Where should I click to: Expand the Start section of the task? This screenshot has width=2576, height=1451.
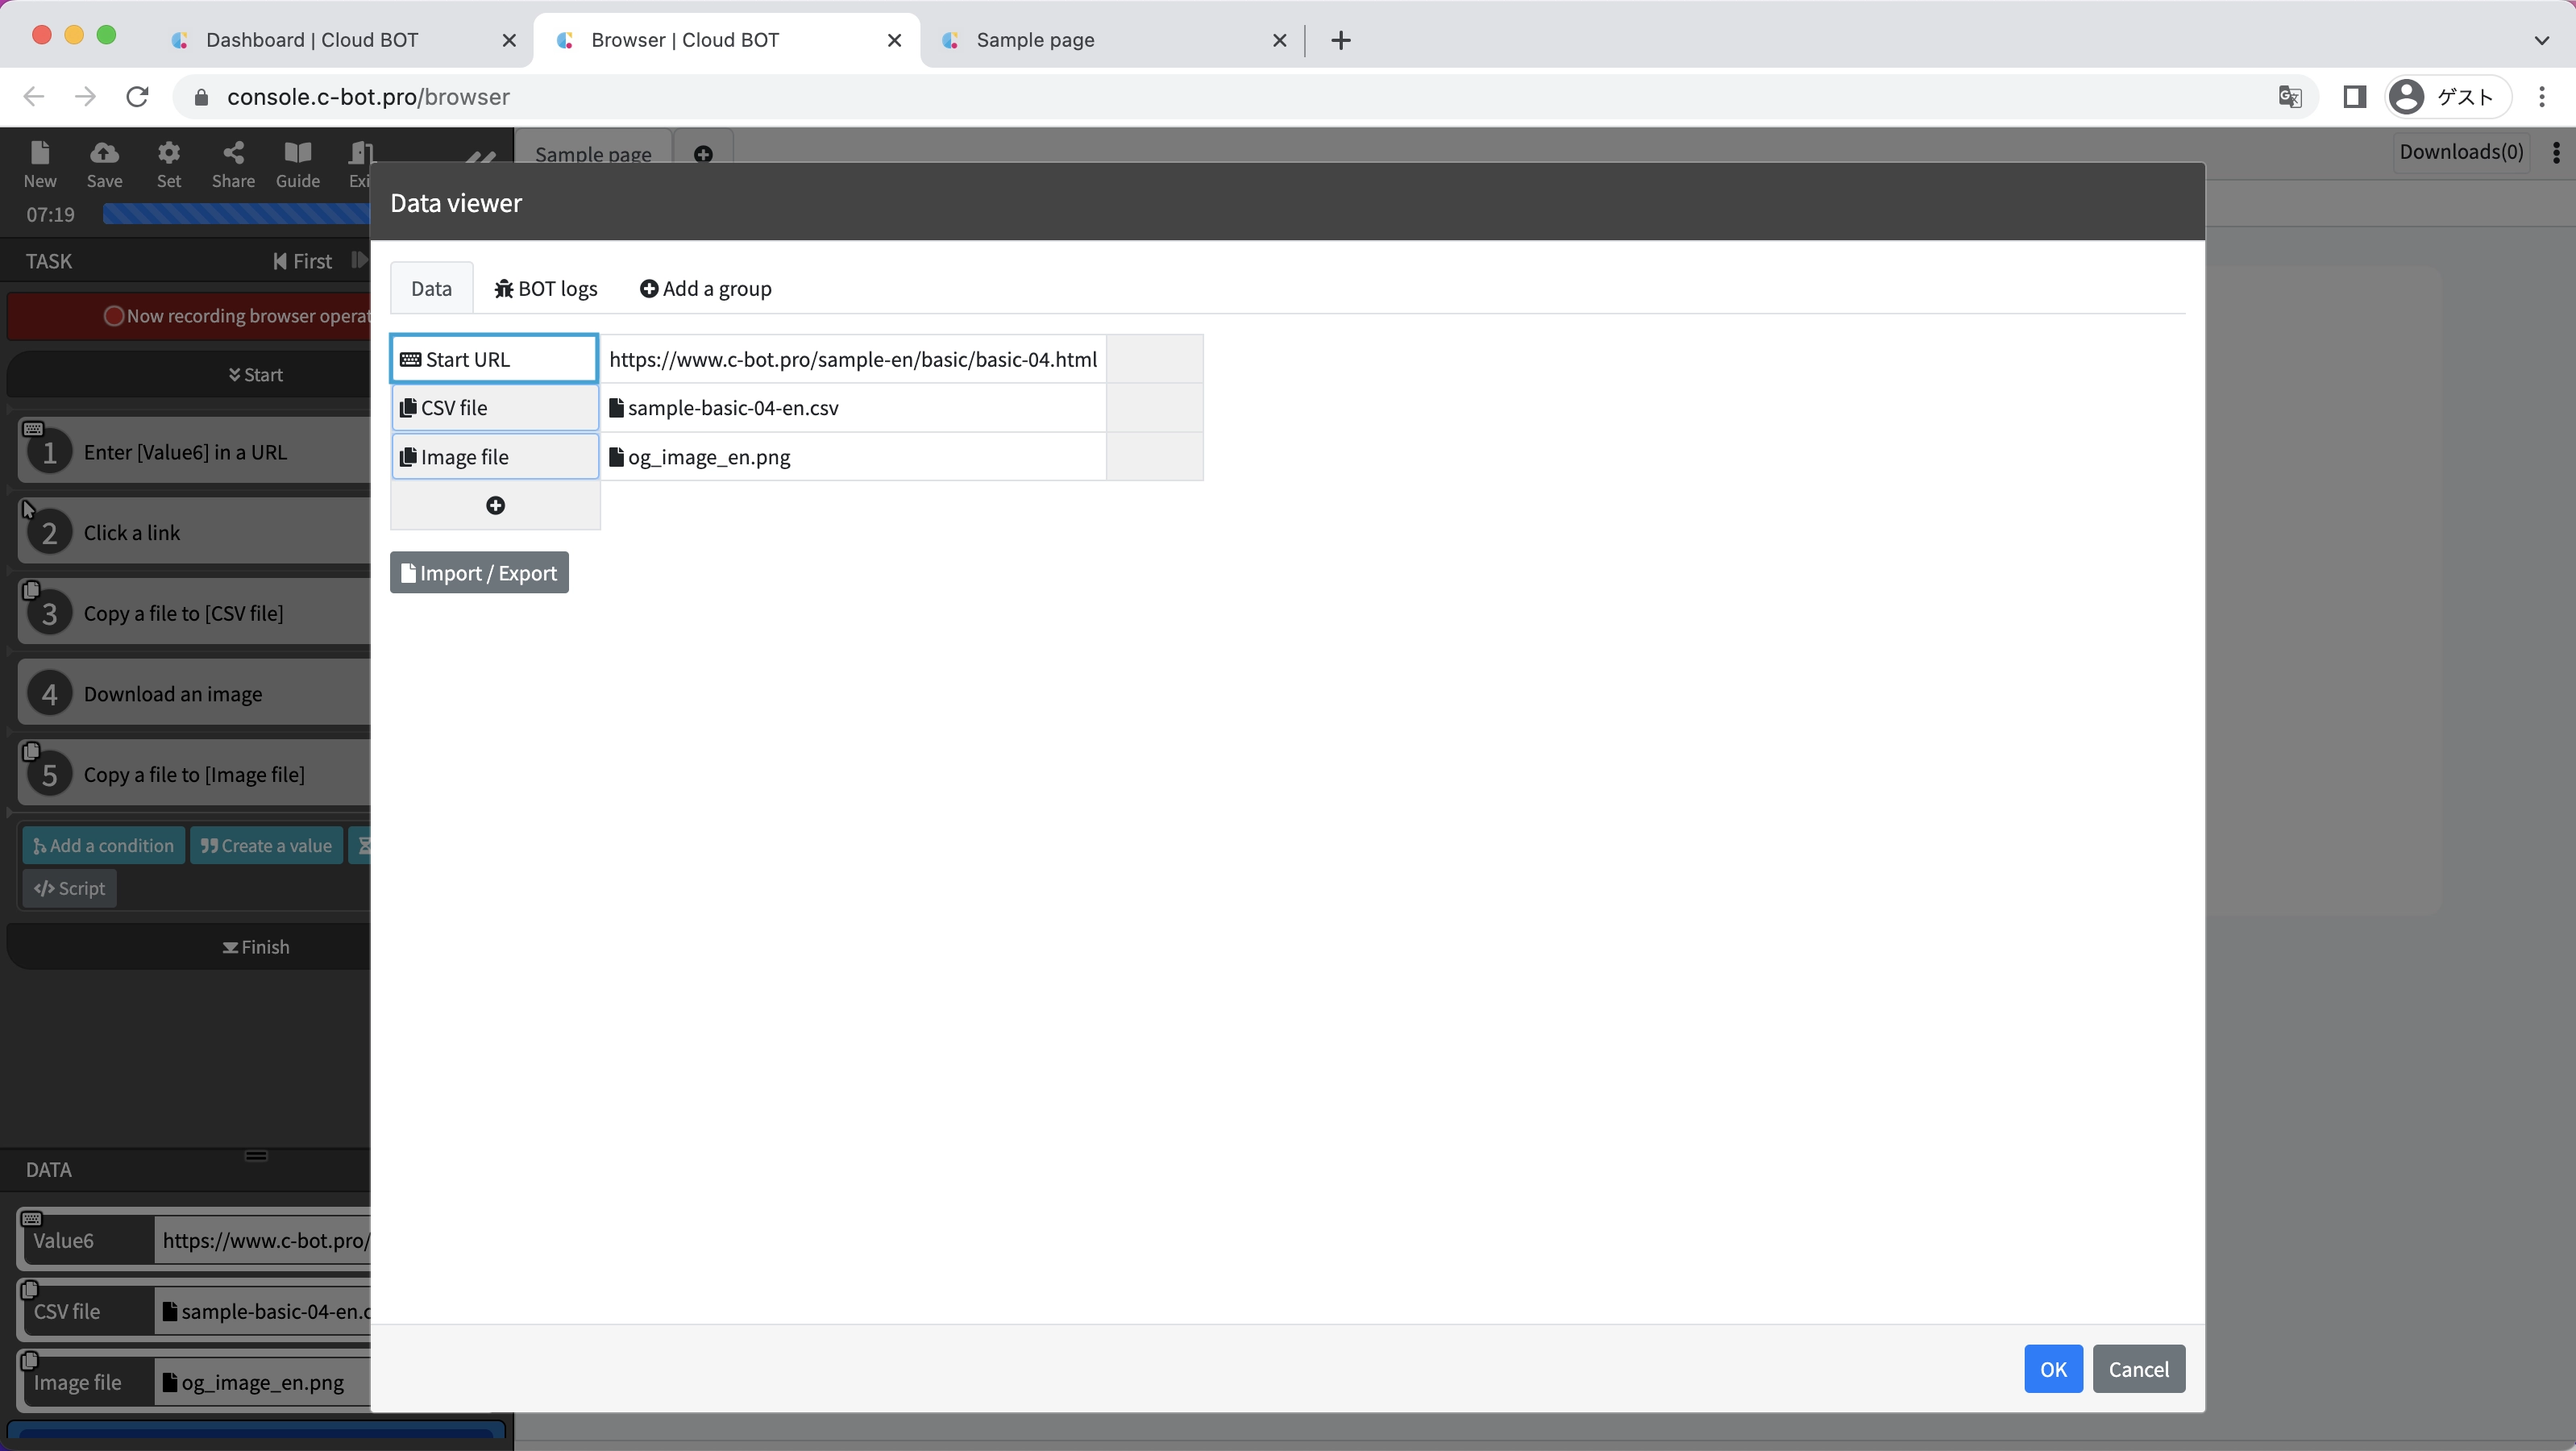tap(256, 375)
